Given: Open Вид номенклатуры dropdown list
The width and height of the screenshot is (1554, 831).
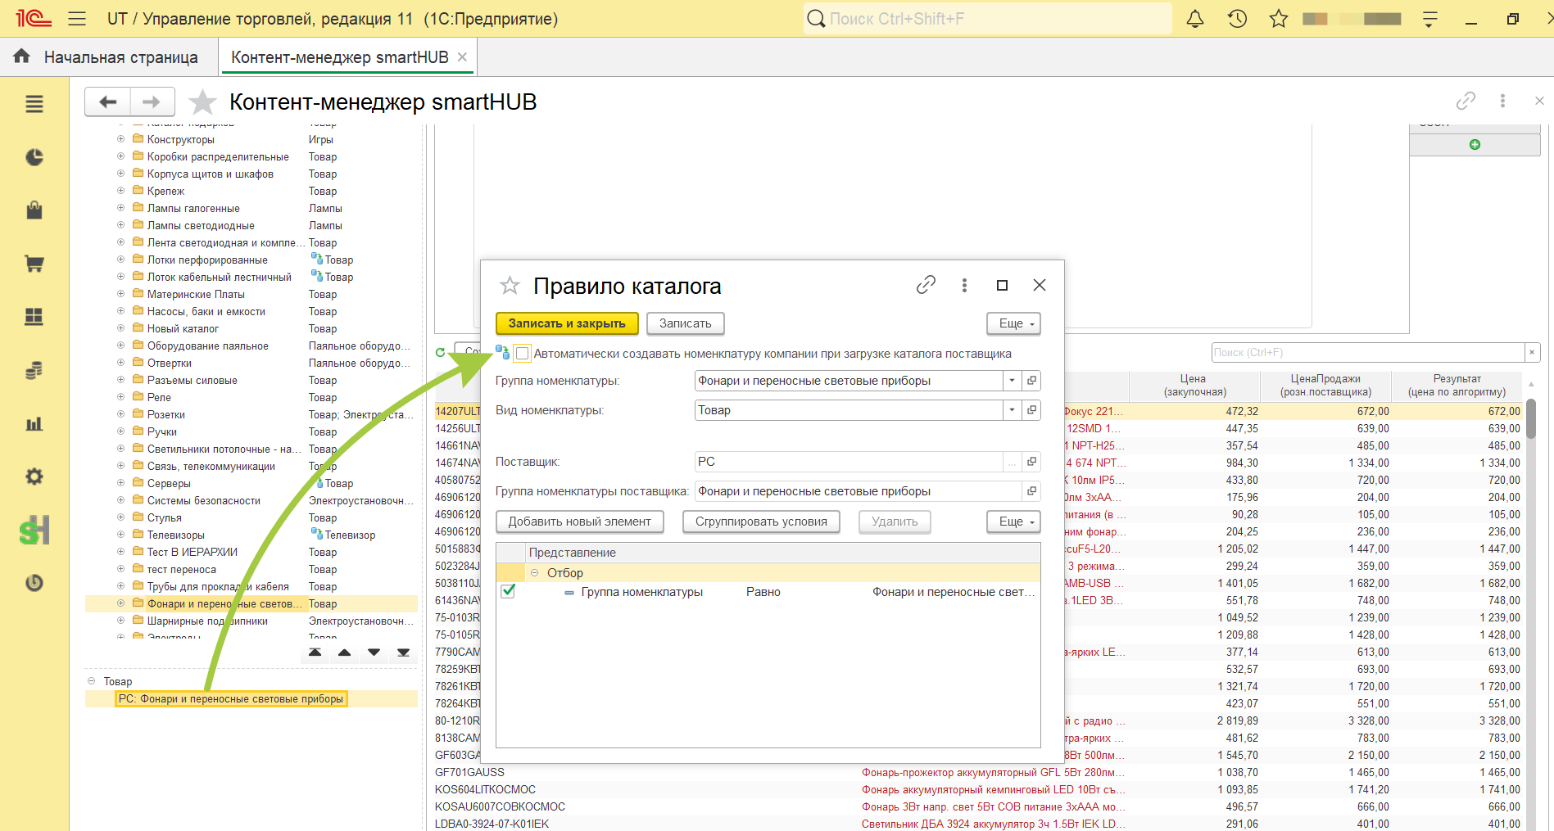Looking at the screenshot, I should point(1012,410).
